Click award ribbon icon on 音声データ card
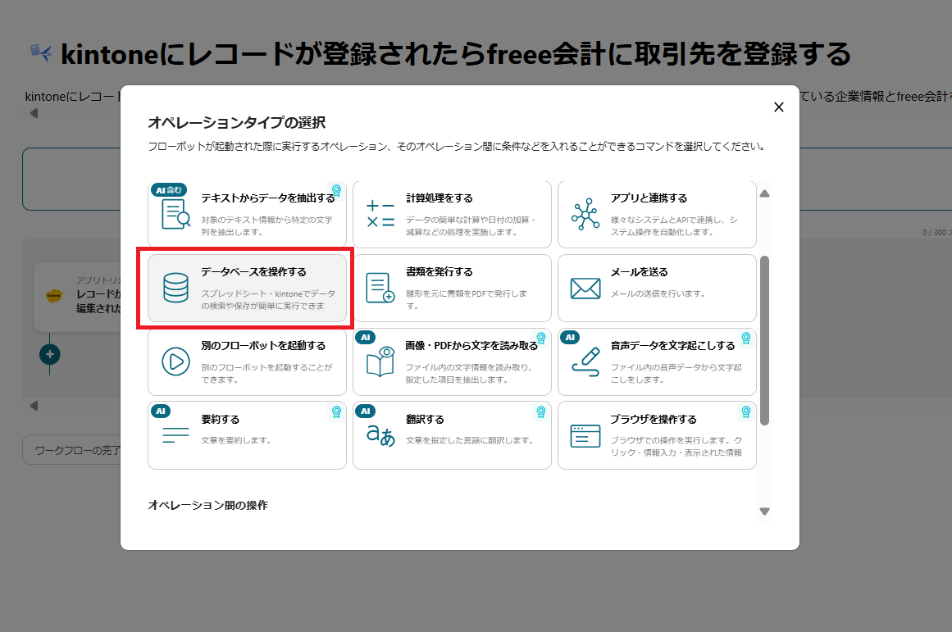952x632 pixels. 745,339
